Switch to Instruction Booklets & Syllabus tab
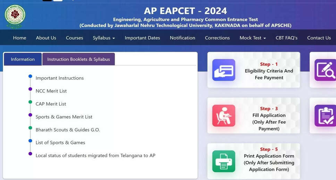Screen dimensions: 336x180 click(x=78, y=59)
